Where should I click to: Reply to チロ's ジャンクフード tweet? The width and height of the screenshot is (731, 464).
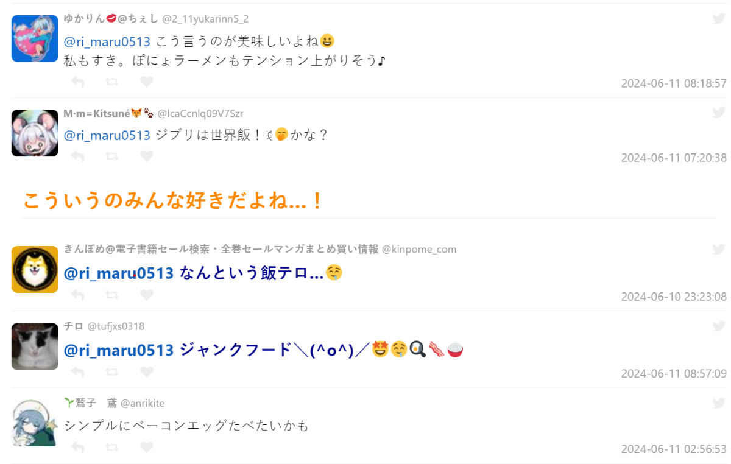point(78,371)
